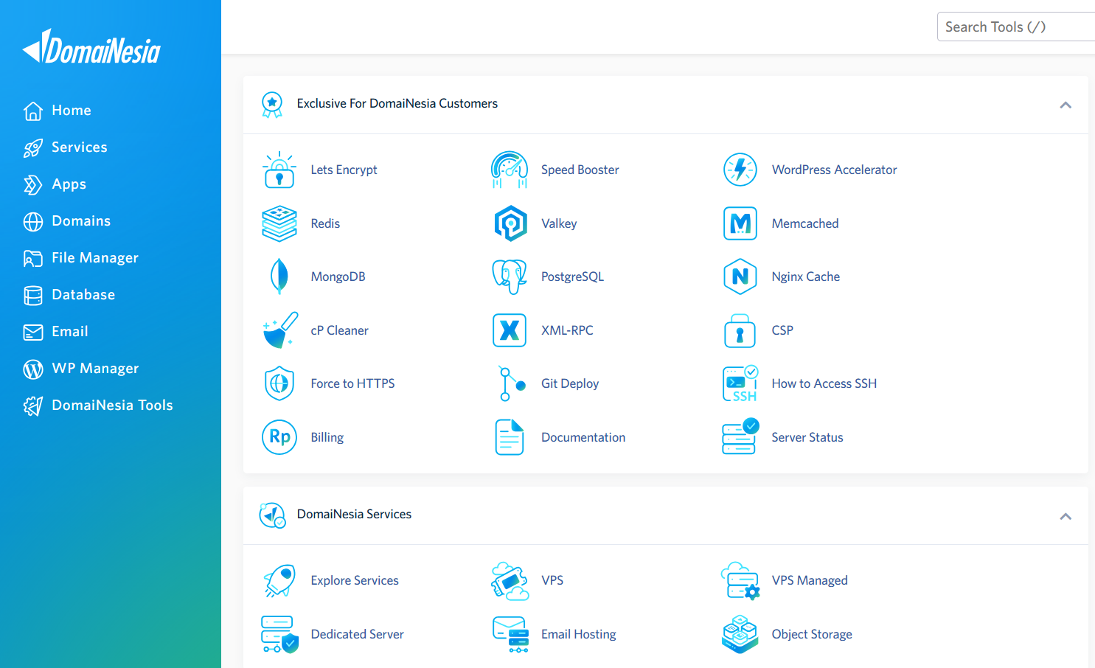Click the Redis stack icon

279,223
